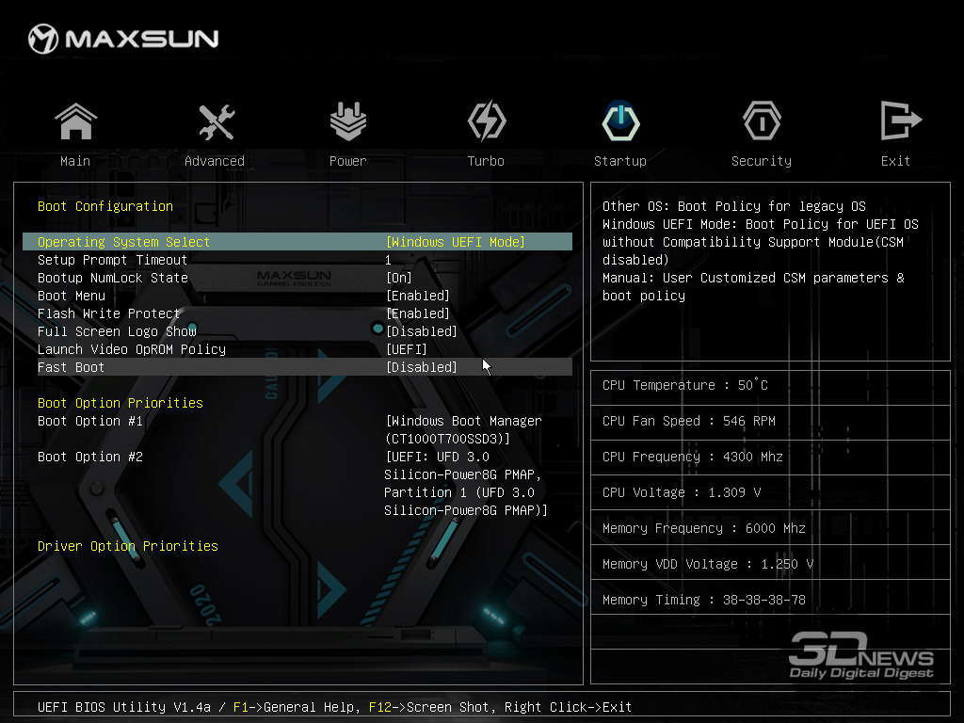Image resolution: width=964 pixels, height=723 pixels.
Task: Click the Turbo lightning bolt icon
Action: (487, 120)
